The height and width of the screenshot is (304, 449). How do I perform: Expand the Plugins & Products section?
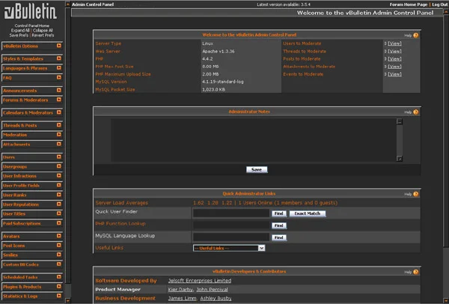(32, 287)
